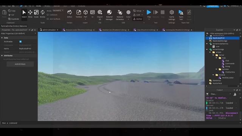Viewport: 242px width, 136px height.
Task: Open the Part dropdown arrow
Action: pos(85,19)
